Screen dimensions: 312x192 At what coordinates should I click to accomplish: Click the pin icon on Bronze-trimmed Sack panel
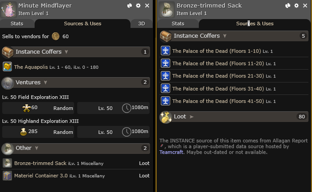tap(287, 6)
